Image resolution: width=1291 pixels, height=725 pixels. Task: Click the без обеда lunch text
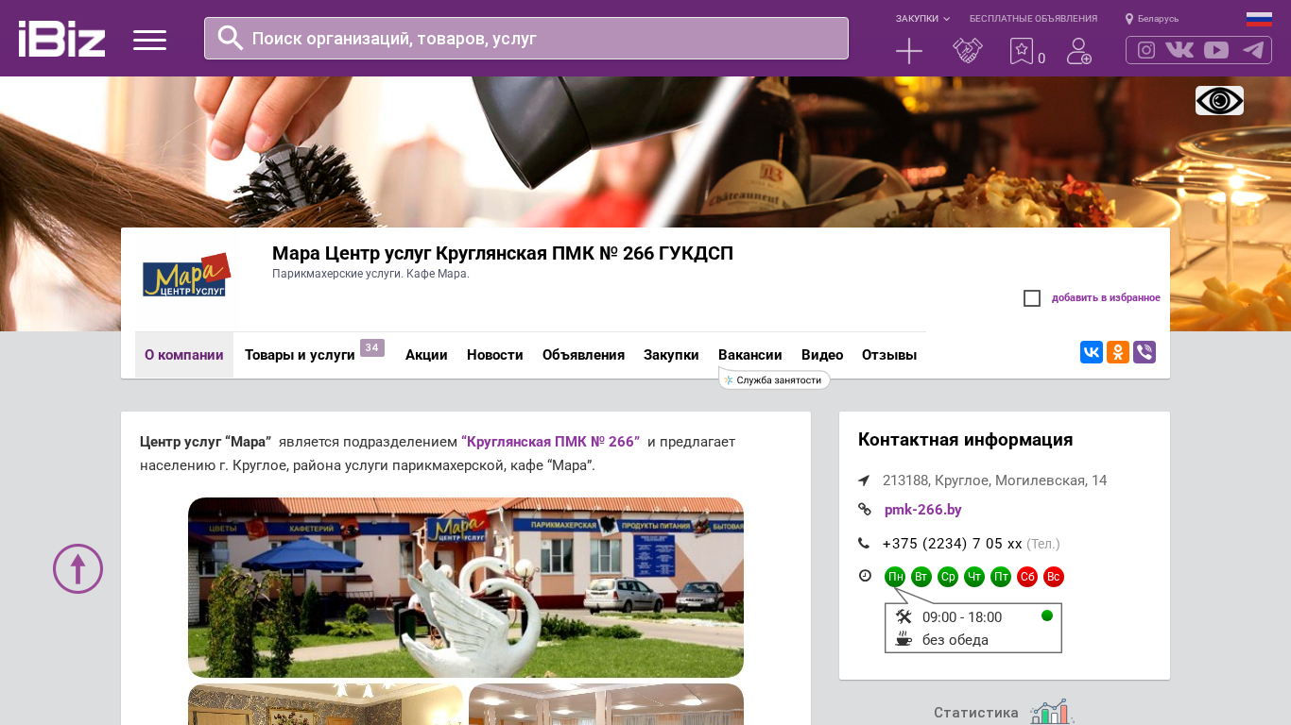(x=955, y=640)
